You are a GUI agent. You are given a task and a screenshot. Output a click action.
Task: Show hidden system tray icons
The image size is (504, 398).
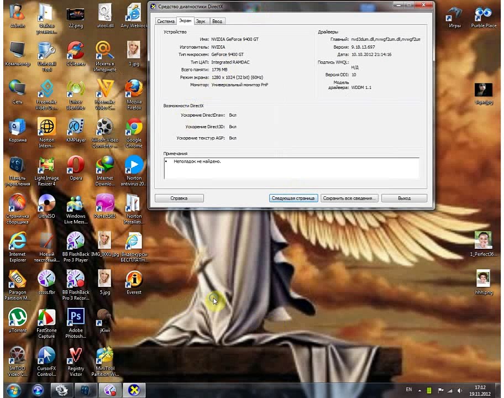point(419,391)
